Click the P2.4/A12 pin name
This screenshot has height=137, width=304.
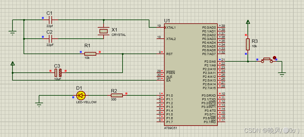(209, 76)
